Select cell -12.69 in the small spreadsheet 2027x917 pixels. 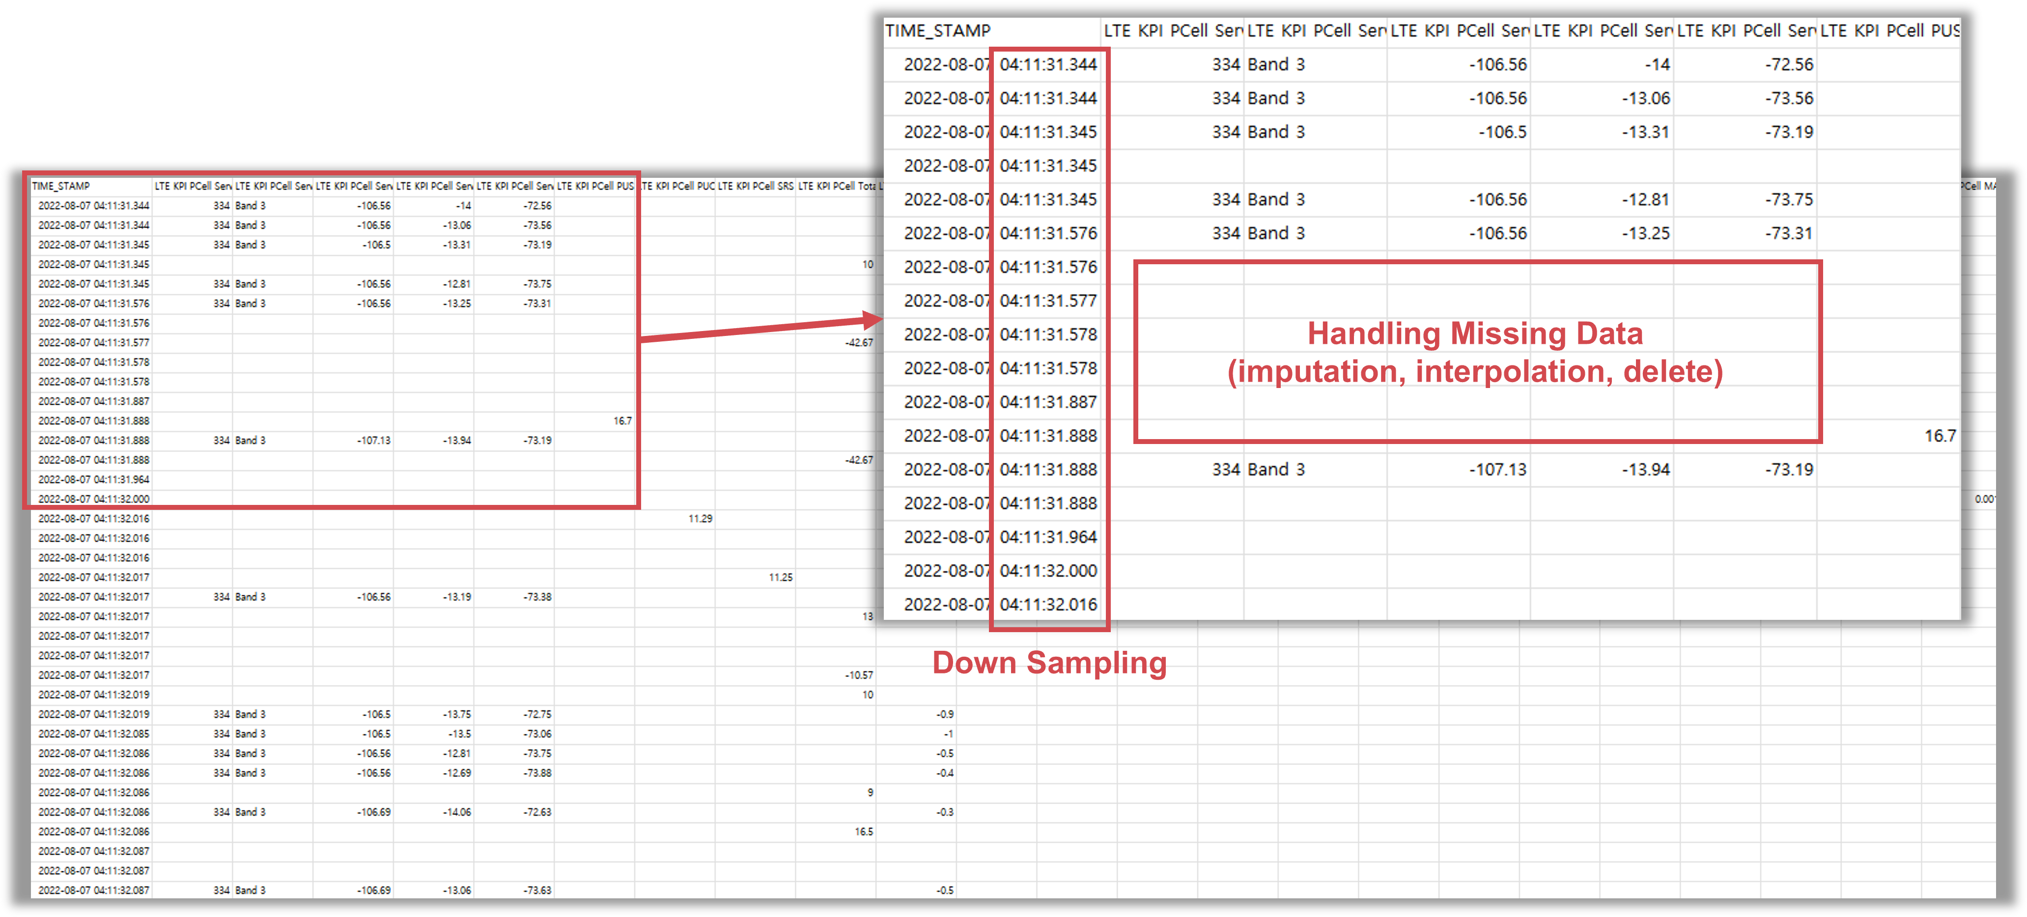point(456,774)
